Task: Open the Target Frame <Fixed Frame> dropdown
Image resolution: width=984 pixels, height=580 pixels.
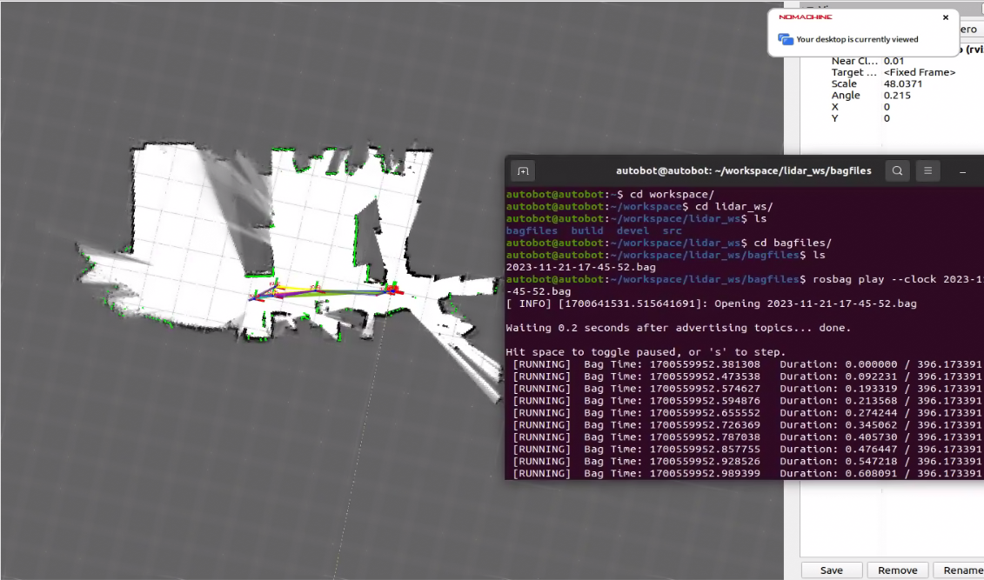Action: (919, 72)
